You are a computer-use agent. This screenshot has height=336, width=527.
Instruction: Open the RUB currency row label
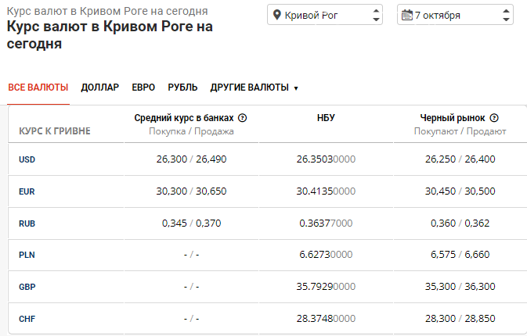coord(27,223)
